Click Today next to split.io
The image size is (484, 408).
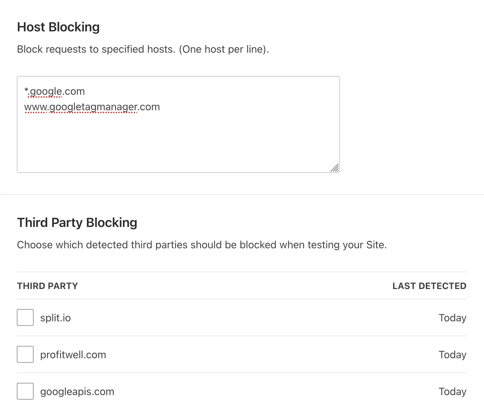(x=452, y=317)
